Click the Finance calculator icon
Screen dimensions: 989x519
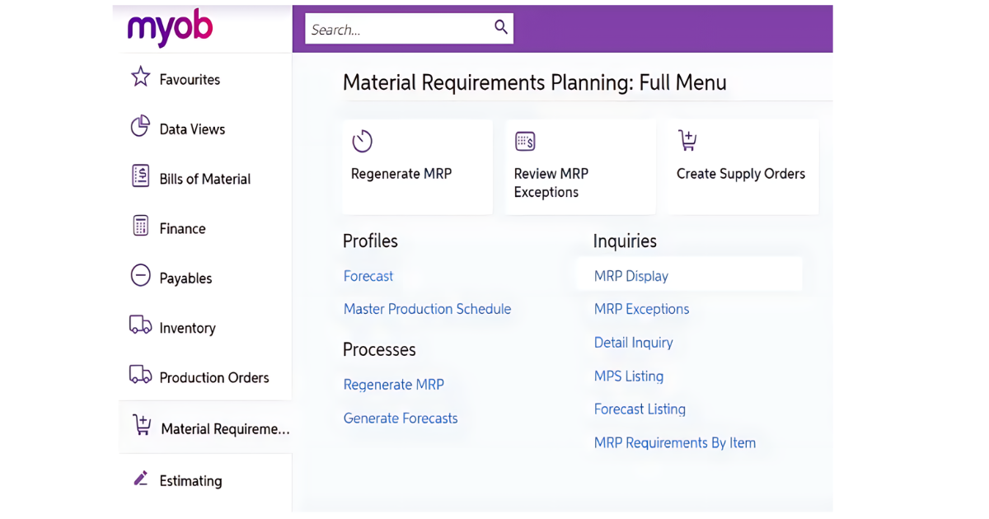pos(140,227)
